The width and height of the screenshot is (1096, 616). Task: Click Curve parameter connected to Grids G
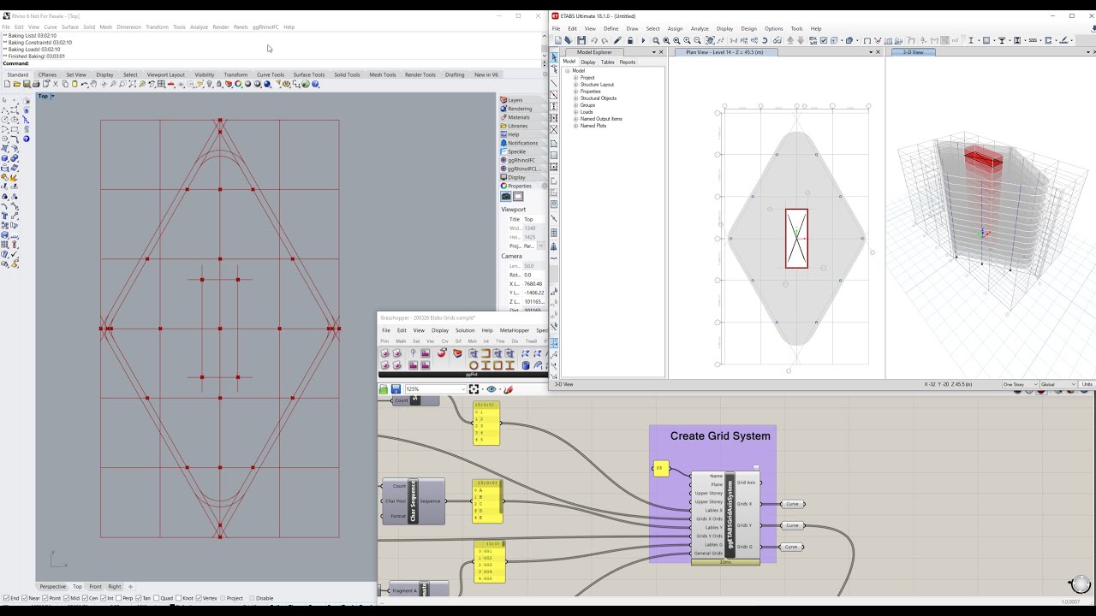point(790,547)
